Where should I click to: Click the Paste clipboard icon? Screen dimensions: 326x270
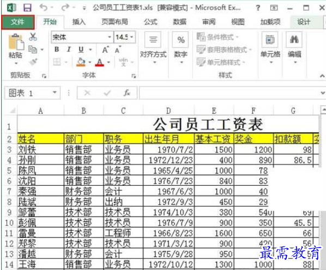16,42
